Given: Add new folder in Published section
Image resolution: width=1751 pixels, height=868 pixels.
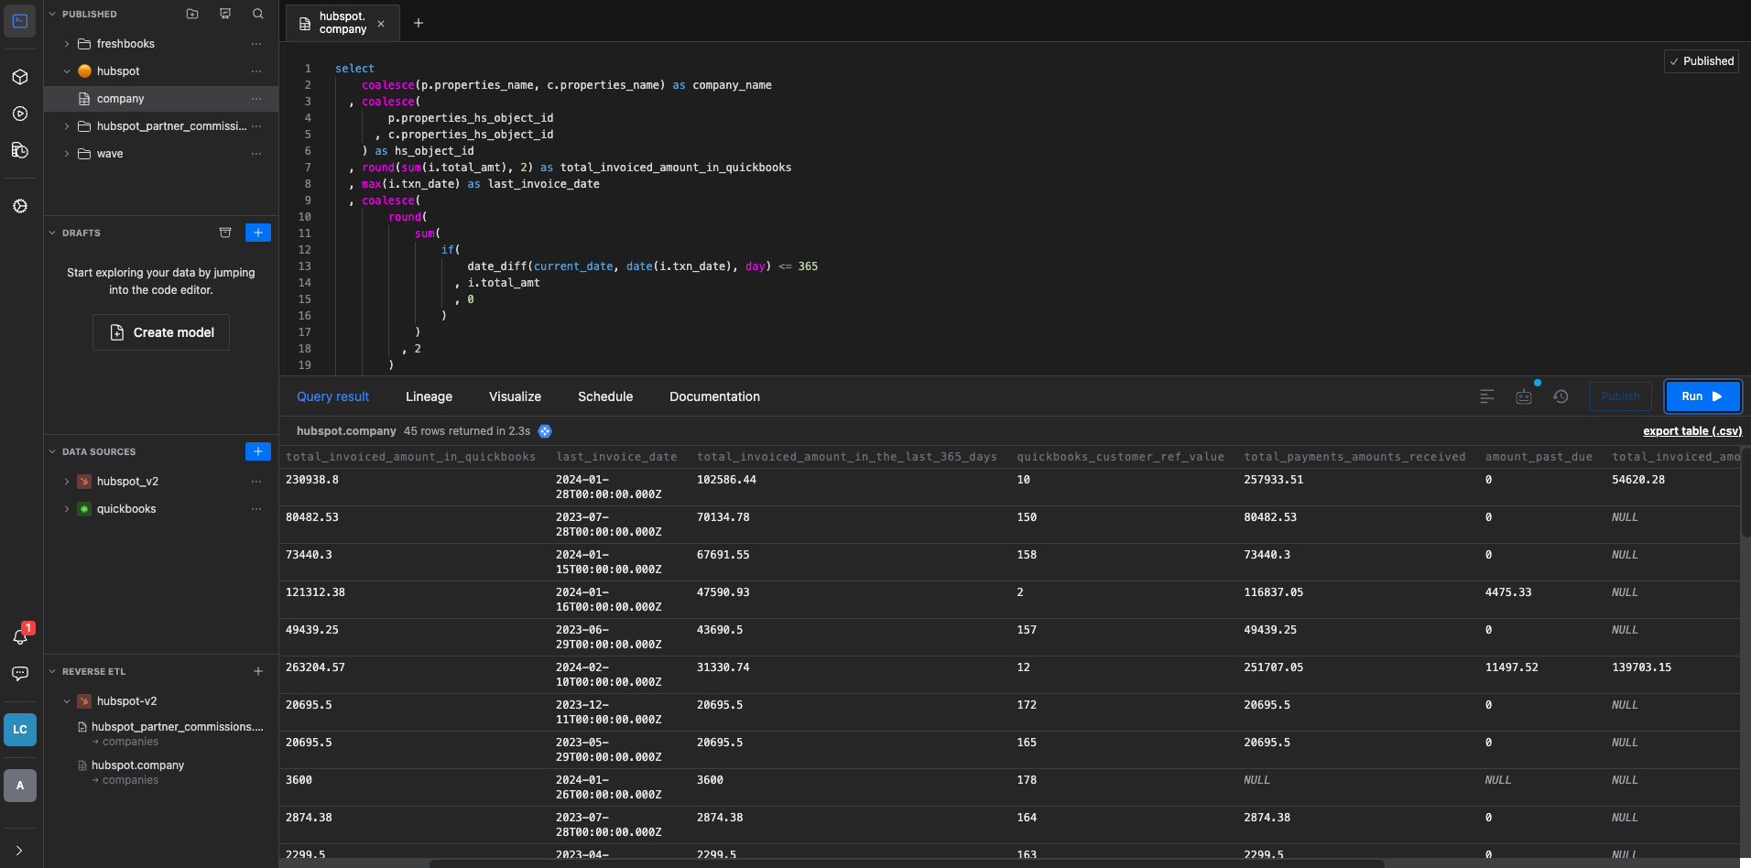Looking at the screenshot, I should (x=192, y=14).
